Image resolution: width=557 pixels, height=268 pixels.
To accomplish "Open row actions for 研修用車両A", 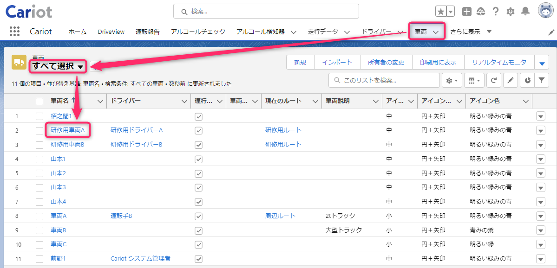I will 540,130.
